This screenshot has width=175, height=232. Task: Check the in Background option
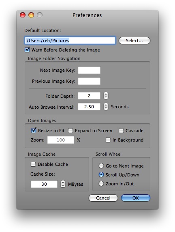click(108, 140)
